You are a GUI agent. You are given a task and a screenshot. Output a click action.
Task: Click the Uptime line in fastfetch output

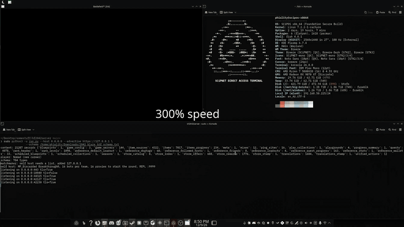click(300, 30)
